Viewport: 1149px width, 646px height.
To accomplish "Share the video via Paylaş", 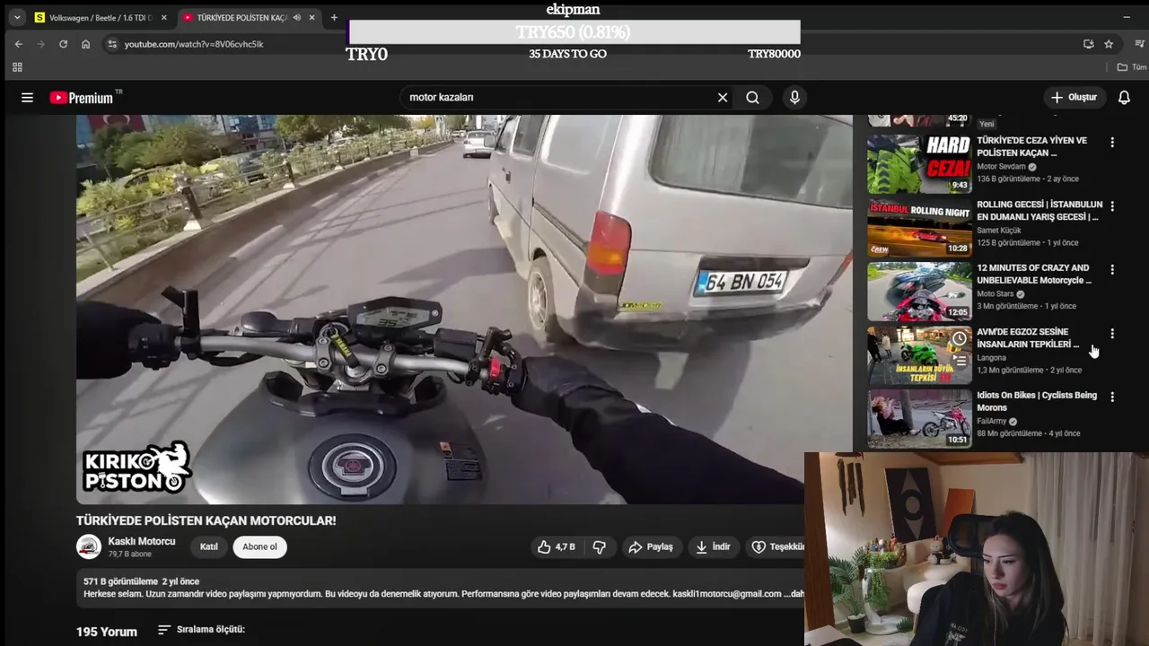I will click(x=651, y=546).
